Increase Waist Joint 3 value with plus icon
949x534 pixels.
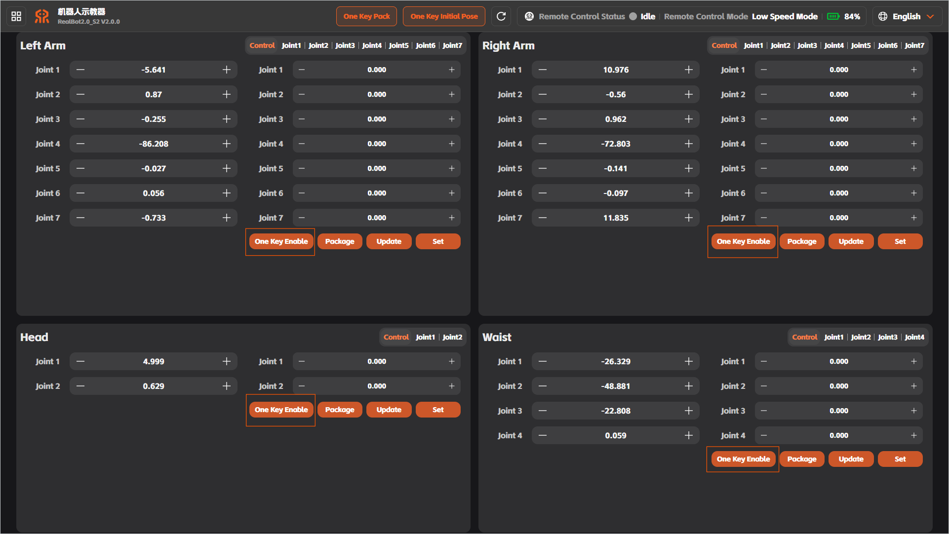[689, 411]
